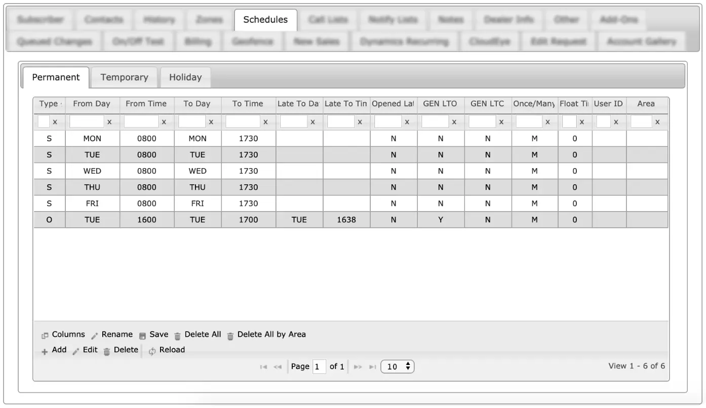Clear the GEN LTO filter with x
This screenshot has width=706, height=408.
[x=454, y=122]
